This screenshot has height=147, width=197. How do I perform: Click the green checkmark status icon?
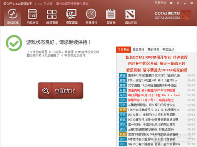coord(14,43)
